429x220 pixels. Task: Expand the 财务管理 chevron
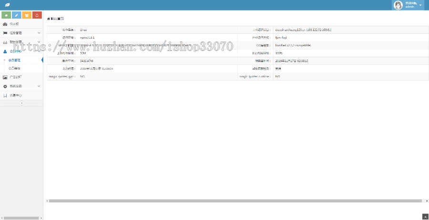[x=39, y=42]
